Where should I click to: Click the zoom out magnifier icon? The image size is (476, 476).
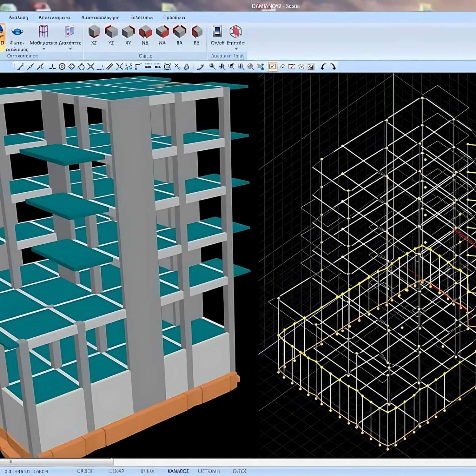[x=251, y=67]
